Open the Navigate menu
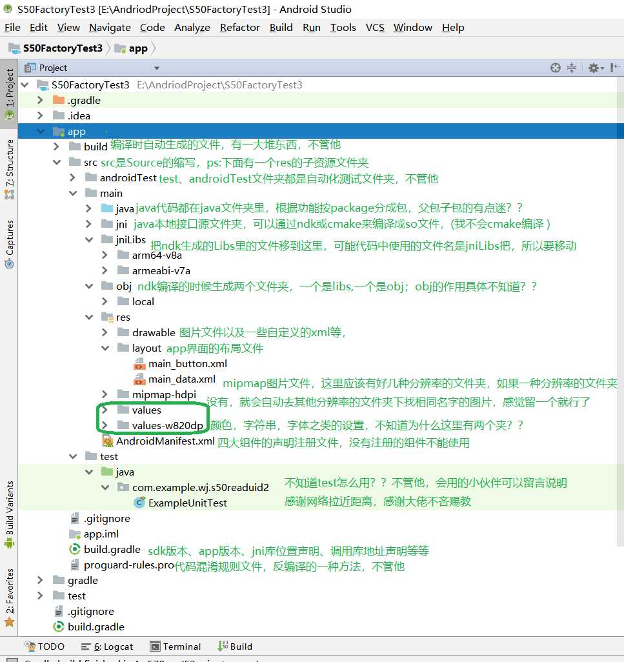This screenshot has width=624, height=662. click(110, 28)
